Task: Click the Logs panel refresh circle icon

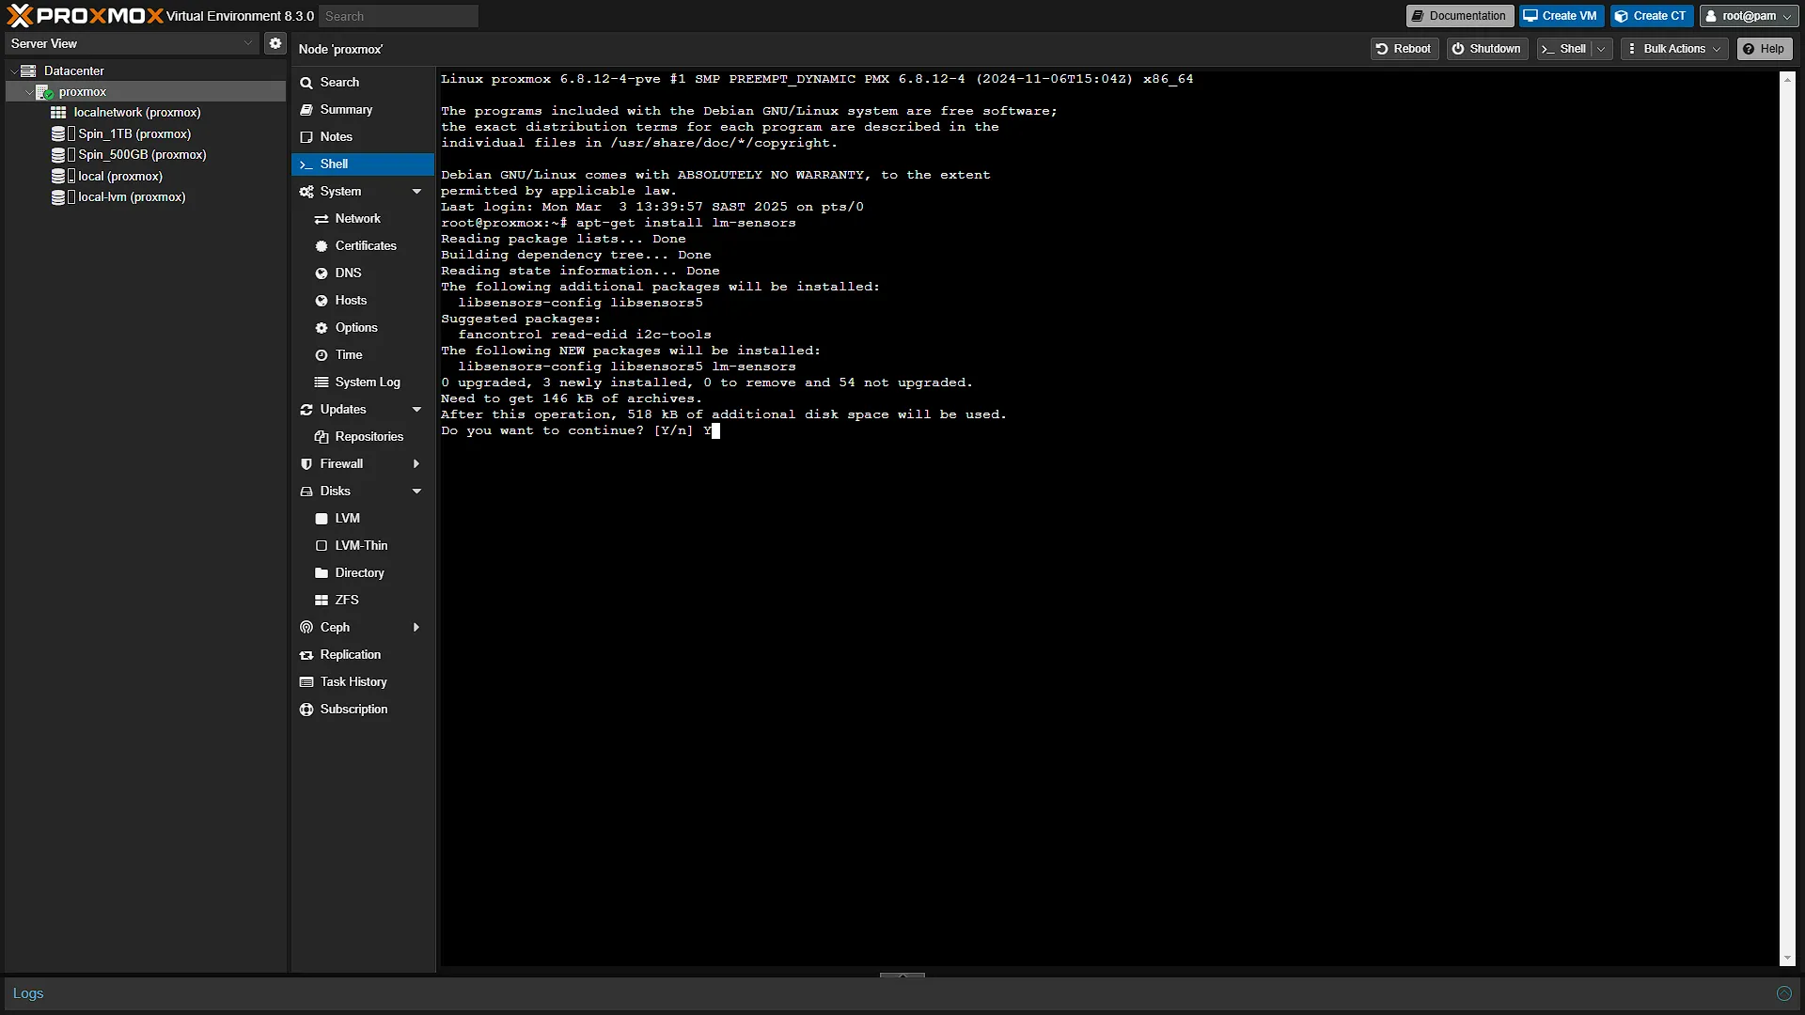Action: (x=1783, y=993)
